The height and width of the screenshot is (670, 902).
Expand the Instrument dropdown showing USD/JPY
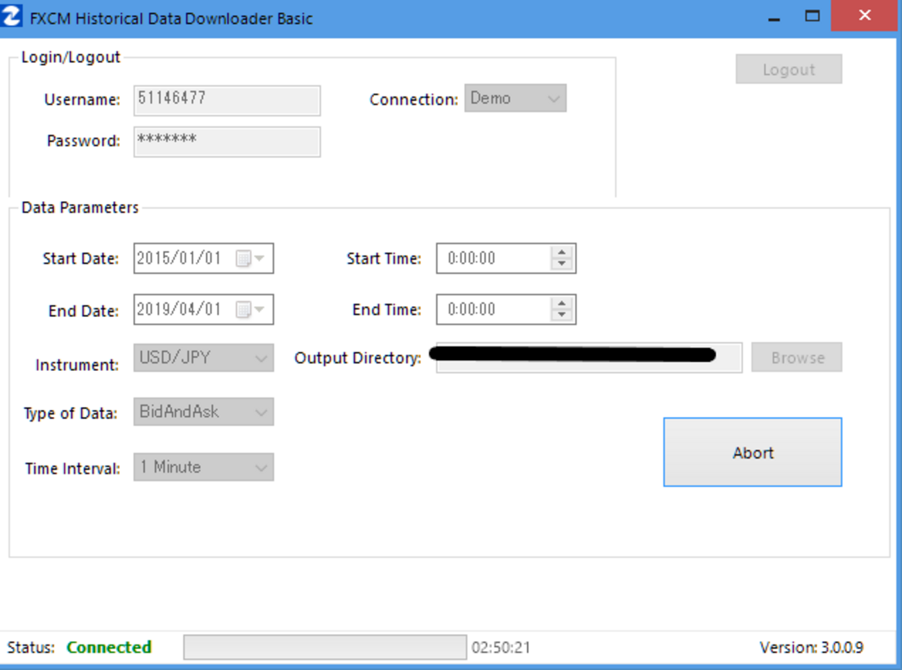[x=204, y=358]
